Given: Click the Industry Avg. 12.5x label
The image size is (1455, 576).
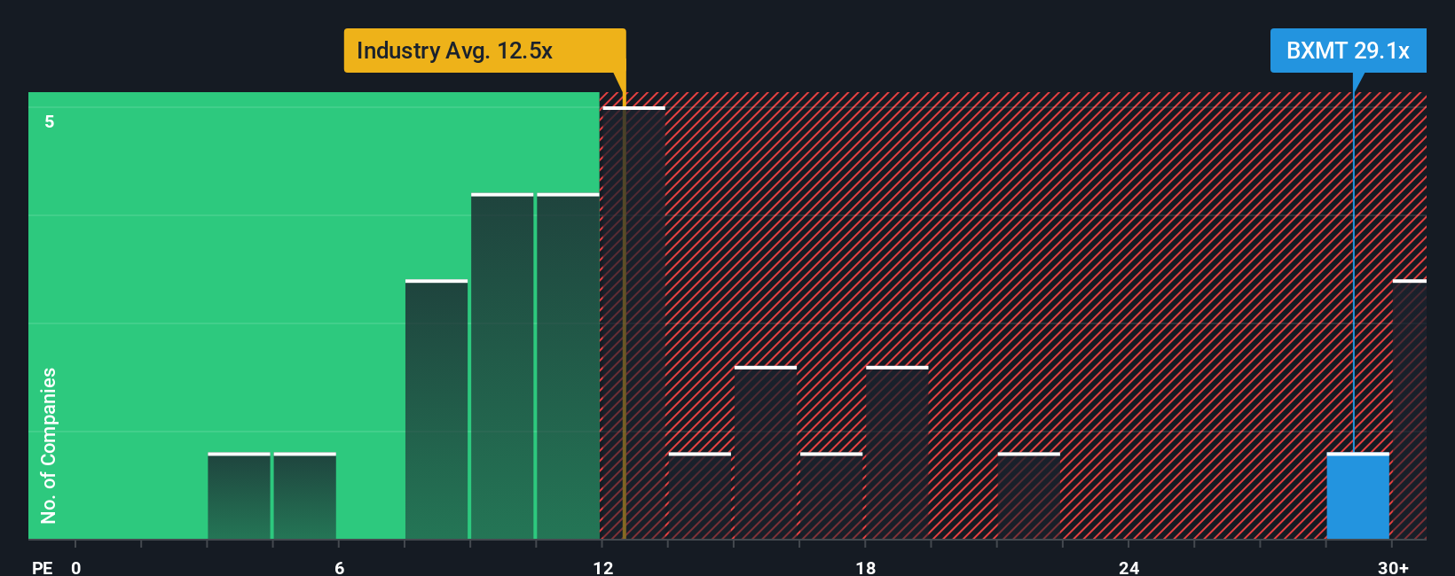Looking at the screenshot, I should (x=484, y=51).
